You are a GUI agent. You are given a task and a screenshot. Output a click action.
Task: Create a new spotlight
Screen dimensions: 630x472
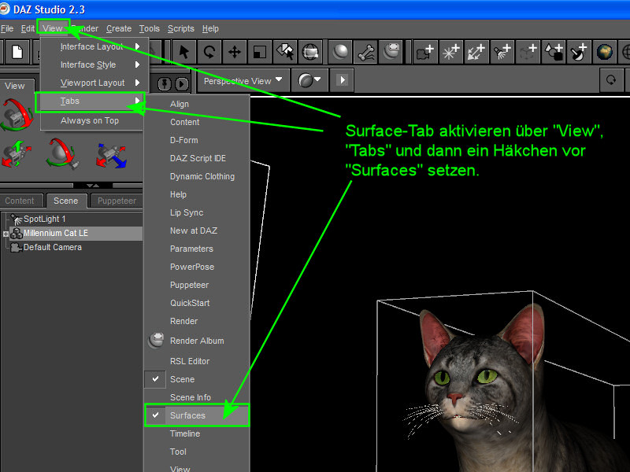coord(502,52)
